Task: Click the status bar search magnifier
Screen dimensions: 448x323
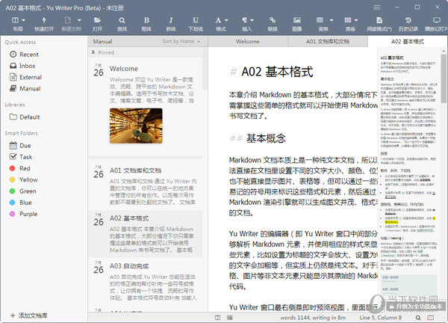Action: coord(418,318)
